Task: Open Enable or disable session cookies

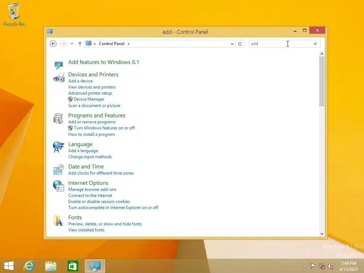Action: [x=99, y=202]
